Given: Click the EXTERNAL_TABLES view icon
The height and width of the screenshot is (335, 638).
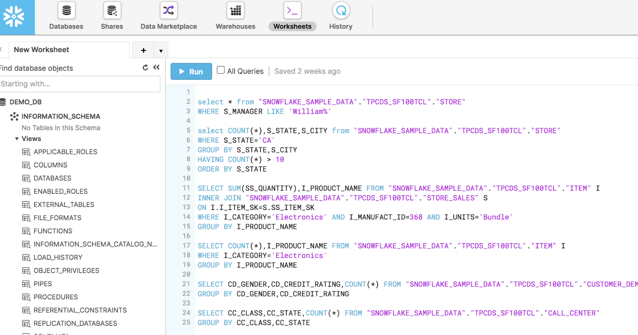Looking at the screenshot, I should (x=26, y=205).
